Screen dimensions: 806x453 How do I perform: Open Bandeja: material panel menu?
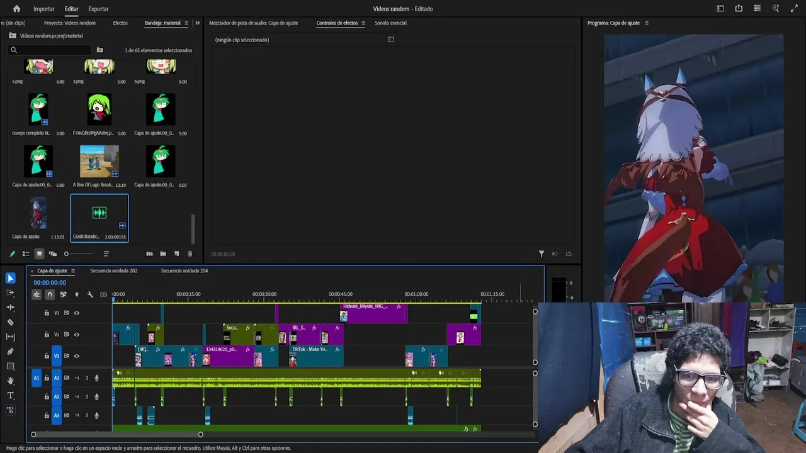coord(186,23)
